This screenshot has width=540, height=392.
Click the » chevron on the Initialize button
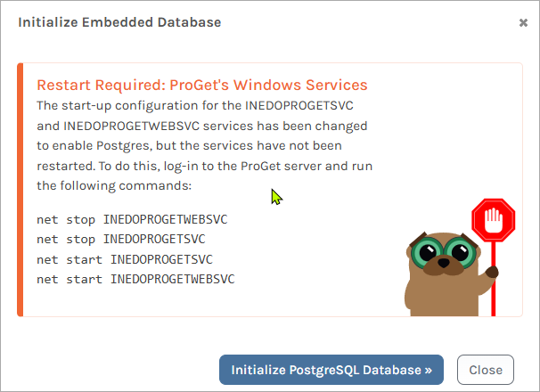(428, 370)
